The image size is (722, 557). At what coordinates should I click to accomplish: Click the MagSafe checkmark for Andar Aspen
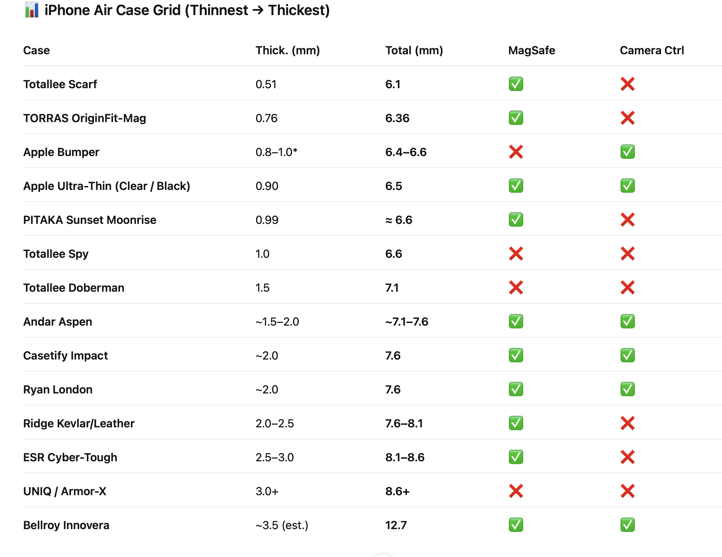(516, 321)
